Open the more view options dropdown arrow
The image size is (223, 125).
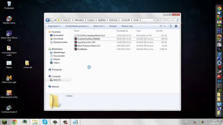point(165,26)
